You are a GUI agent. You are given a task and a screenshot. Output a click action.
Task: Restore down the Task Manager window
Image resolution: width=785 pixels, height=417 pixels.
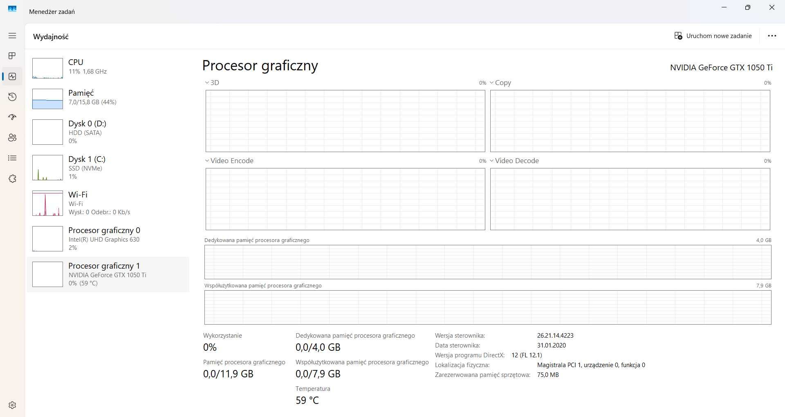[748, 7]
